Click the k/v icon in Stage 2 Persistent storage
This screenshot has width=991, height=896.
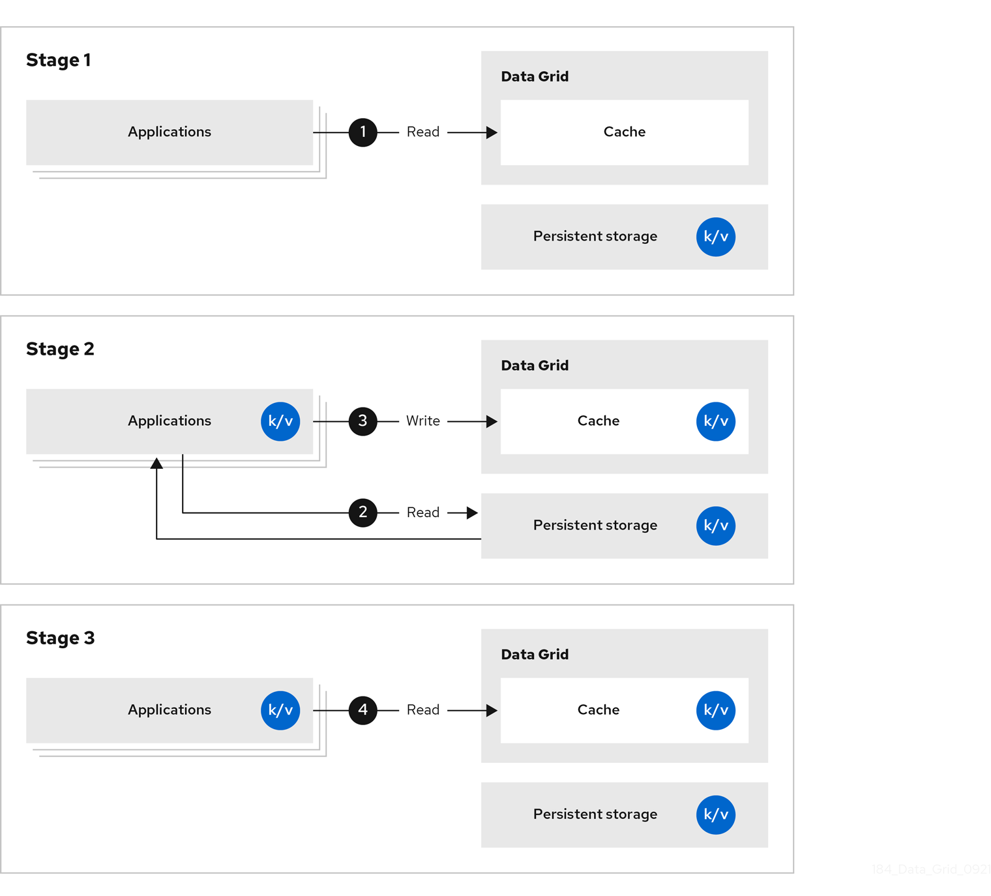pos(716,526)
